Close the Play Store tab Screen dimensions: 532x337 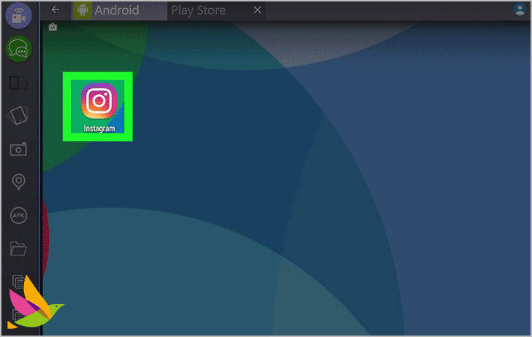pyautogui.click(x=257, y=10)
